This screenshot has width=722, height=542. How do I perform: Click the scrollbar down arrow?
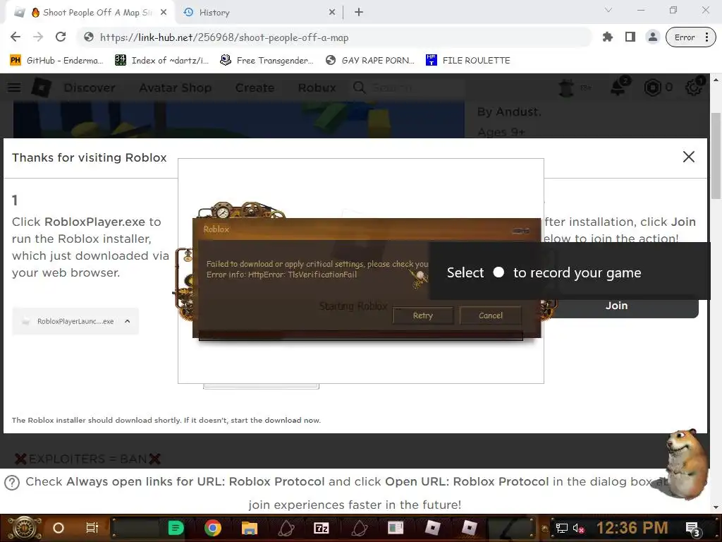coord(716,508)
